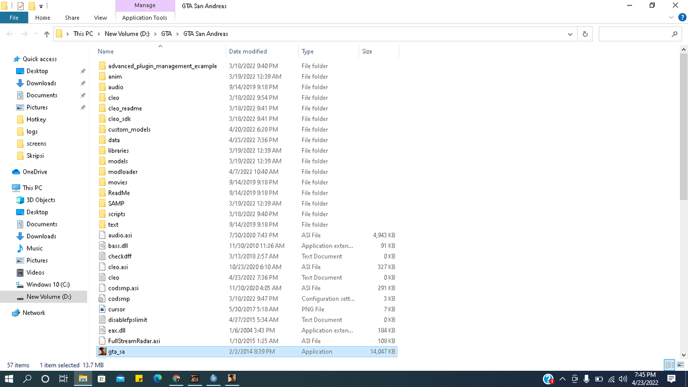Click the Manage contextual tab header

tap(145, 5)
